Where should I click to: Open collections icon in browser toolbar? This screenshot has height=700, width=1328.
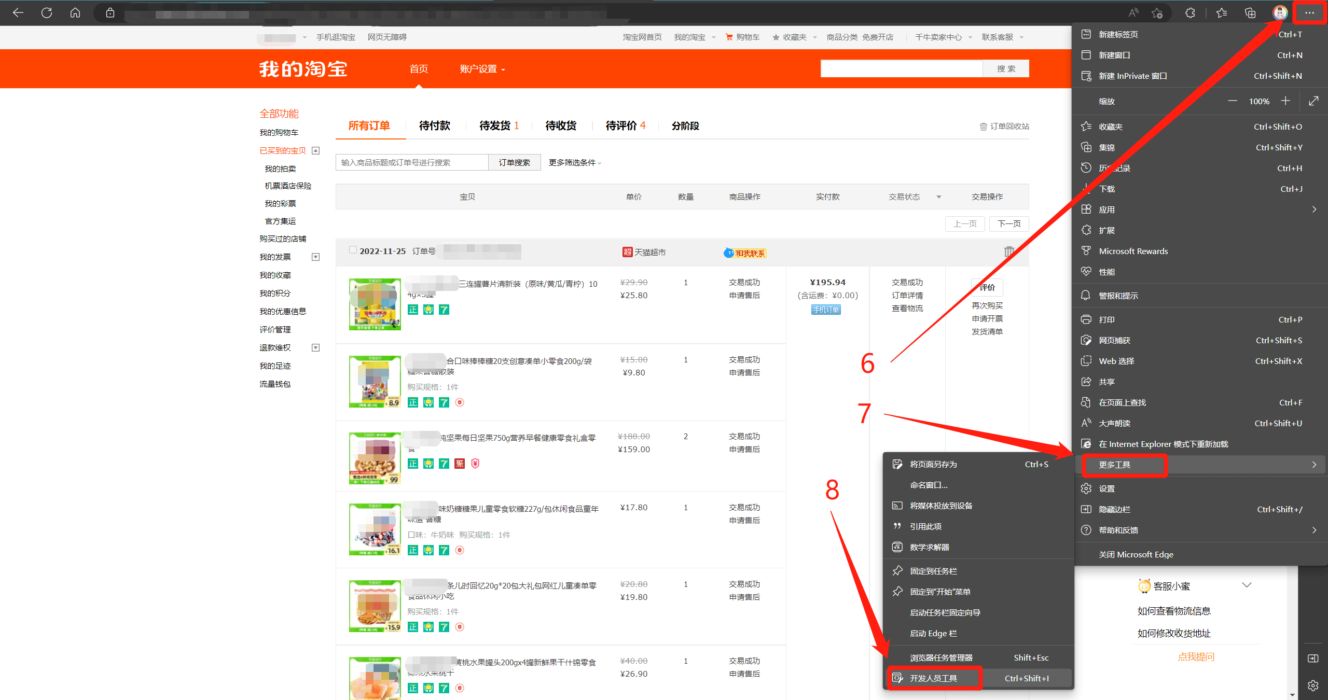(x=1250, y=13)
